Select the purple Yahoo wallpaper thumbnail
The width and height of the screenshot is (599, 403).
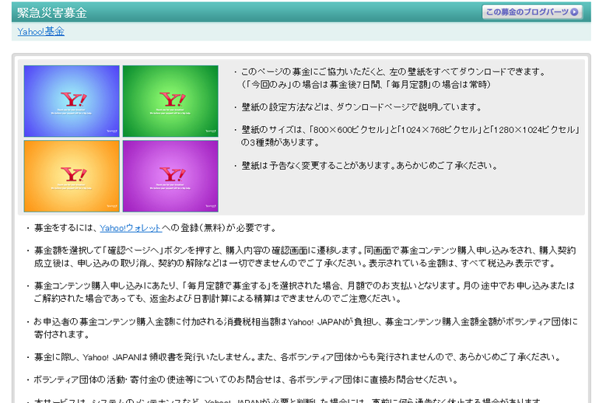click(x=170, y=176)
